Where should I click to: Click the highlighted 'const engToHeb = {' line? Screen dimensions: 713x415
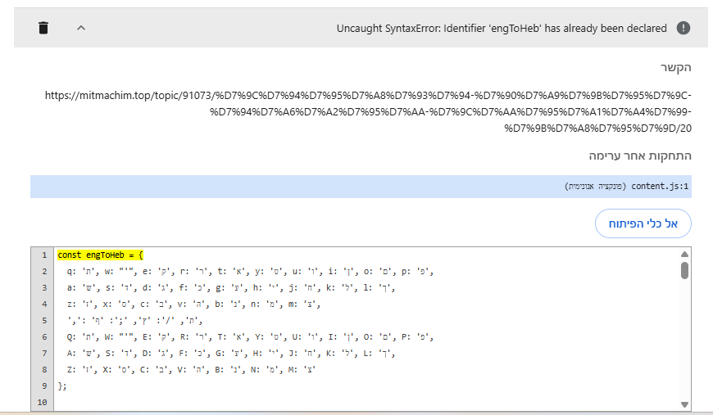tap(100, 255)
